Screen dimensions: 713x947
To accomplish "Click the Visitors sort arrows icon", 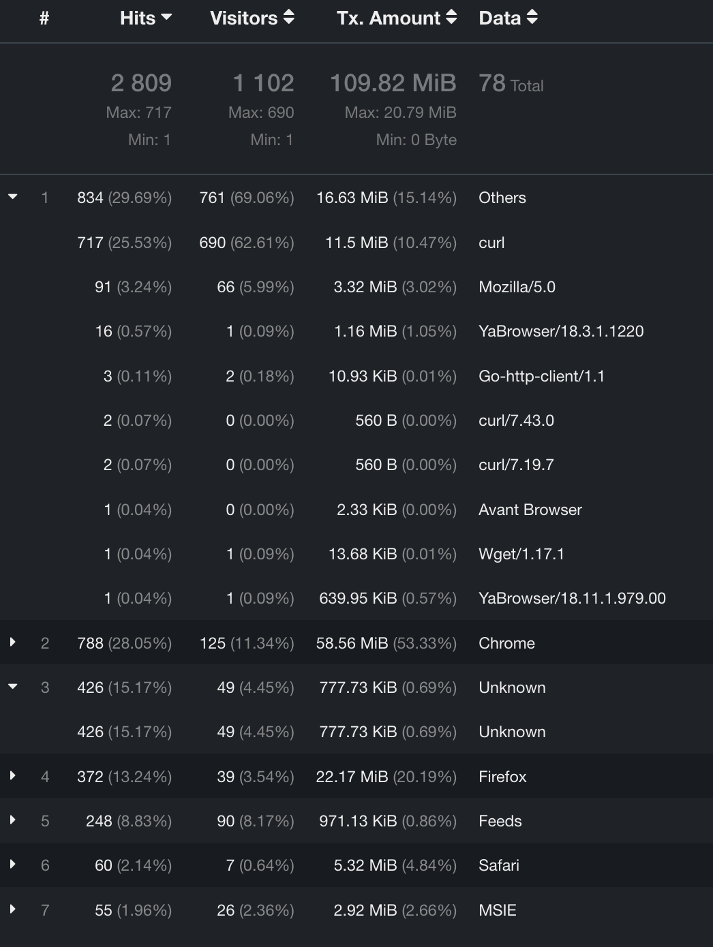I will 289,18.
